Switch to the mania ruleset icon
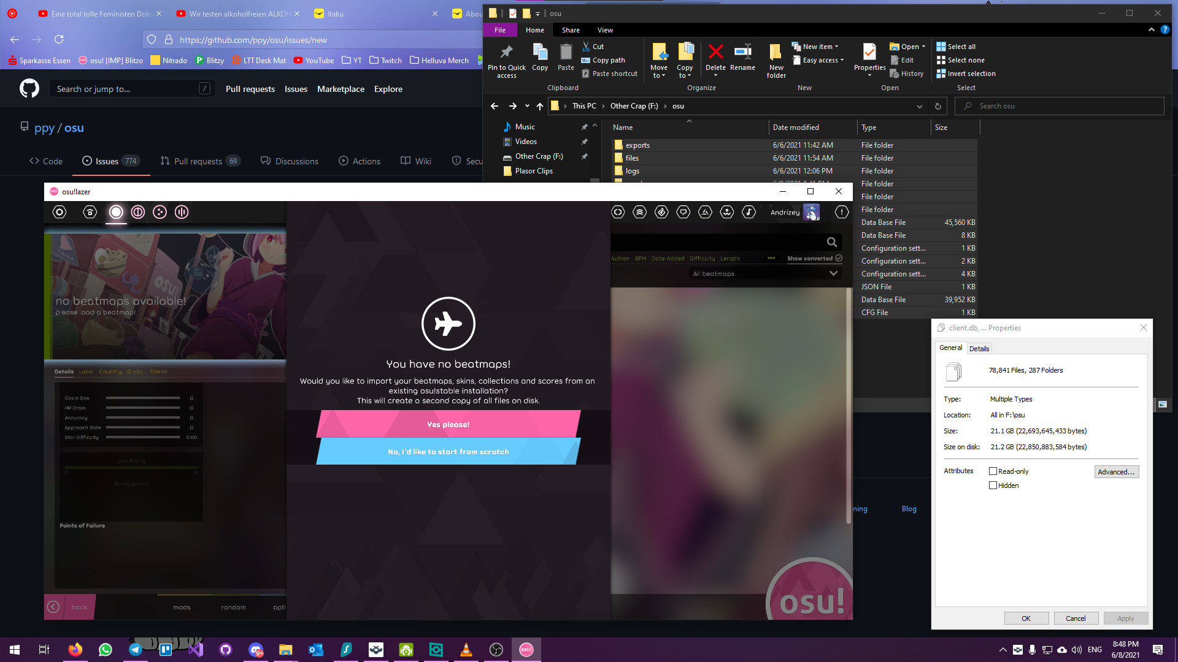This screenshot has height=662, width=1178. pyautogui.click(x=182, y=212)
